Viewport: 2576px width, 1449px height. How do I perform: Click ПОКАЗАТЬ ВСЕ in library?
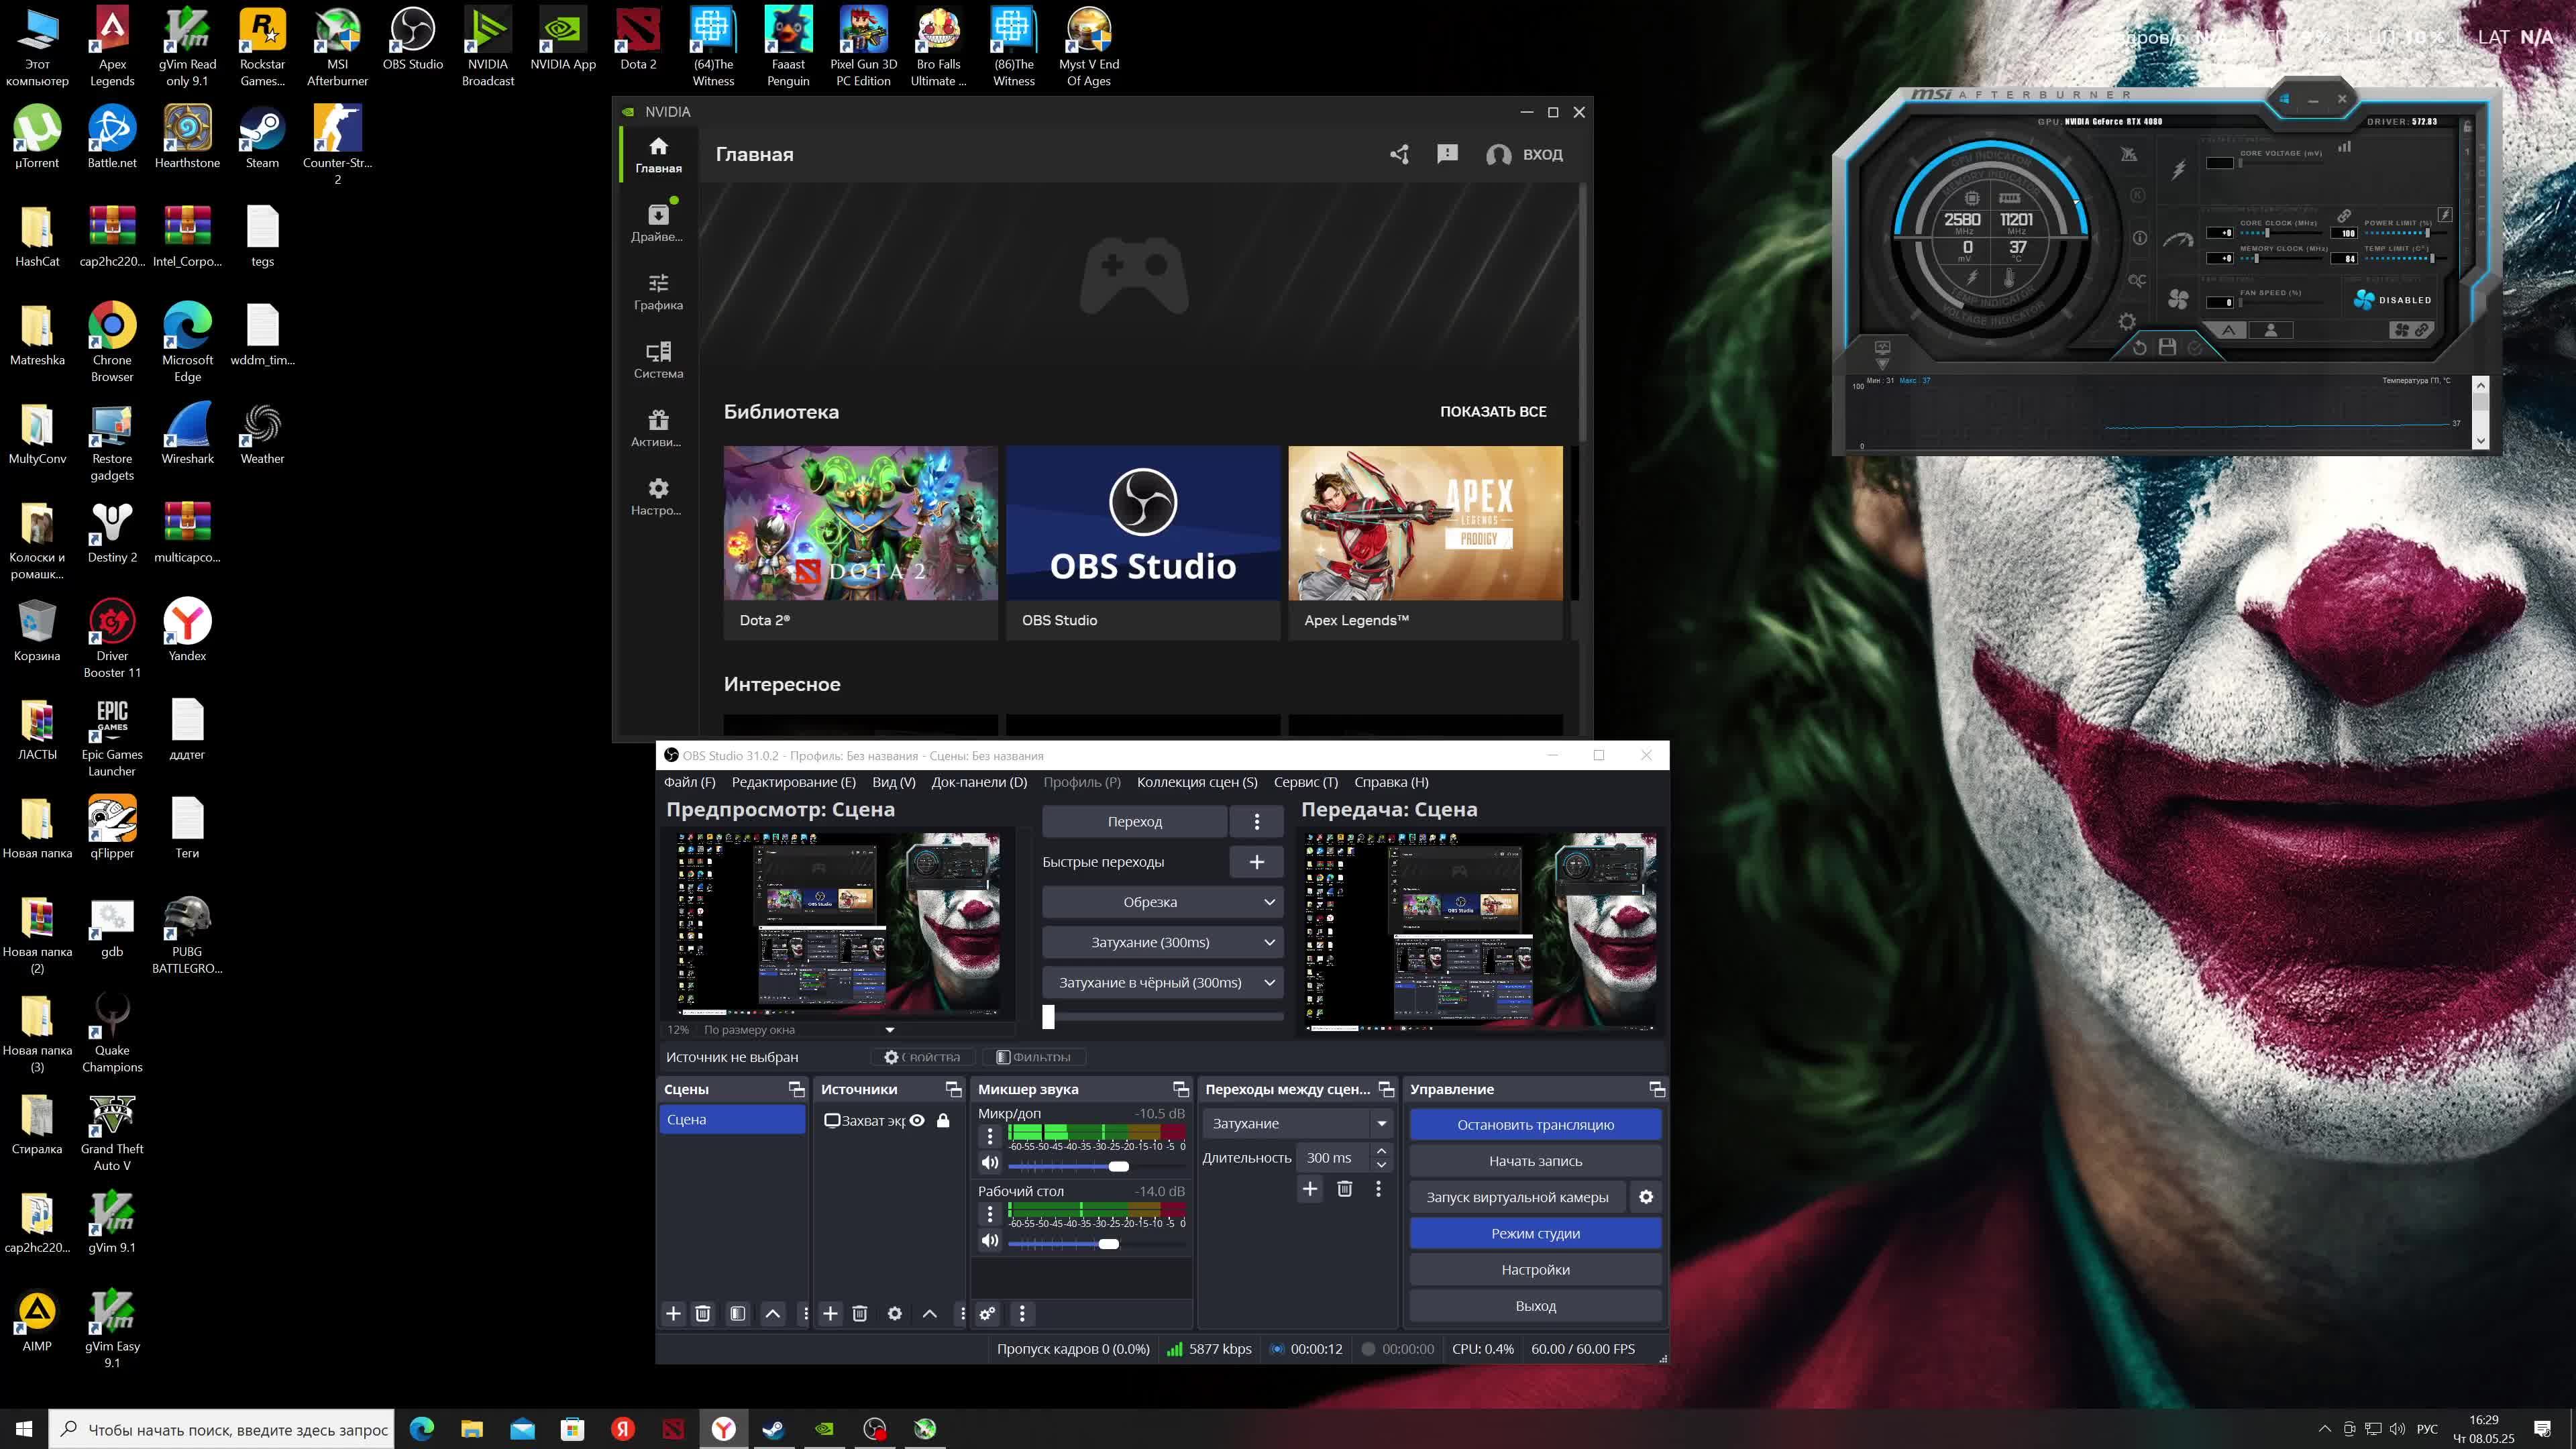pyautogui.click(x=1493, y=412)
